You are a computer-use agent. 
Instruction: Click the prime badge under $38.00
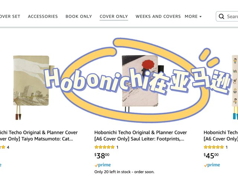[103, 165]
